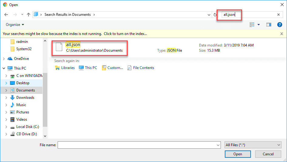Select Documents in navigation pane
This screenshot has width=287, height=162.
click(22, 90)
